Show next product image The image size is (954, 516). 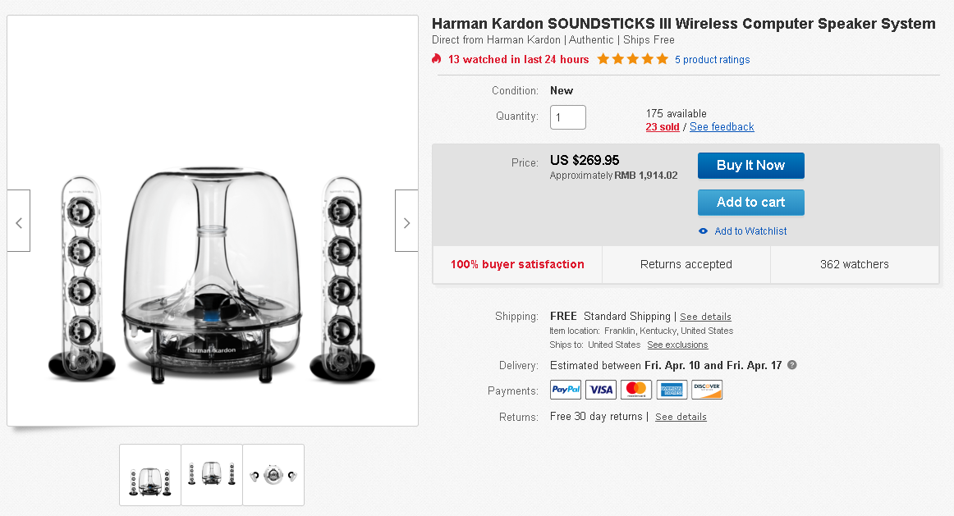pos(406,221)
